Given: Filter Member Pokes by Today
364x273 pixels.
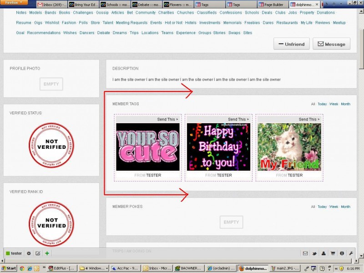Looking at the screenshot, I should [322, 207].
